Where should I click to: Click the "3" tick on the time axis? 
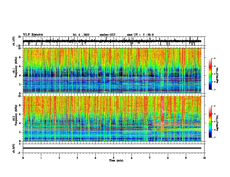click(77, 158)
